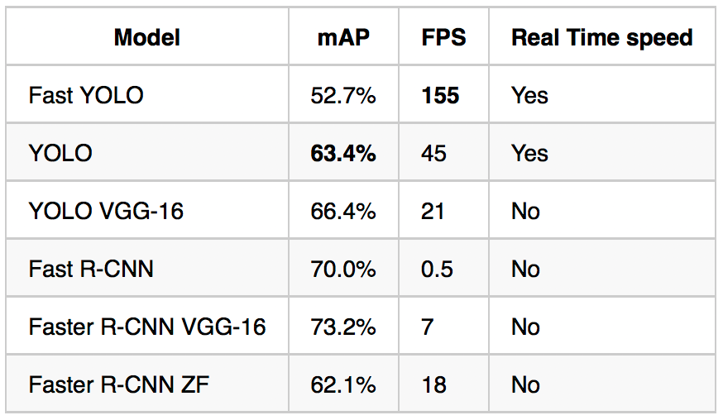Click the mAP column header
The image size is (723, 420).
pyautogui.click(x=343, y=37)
